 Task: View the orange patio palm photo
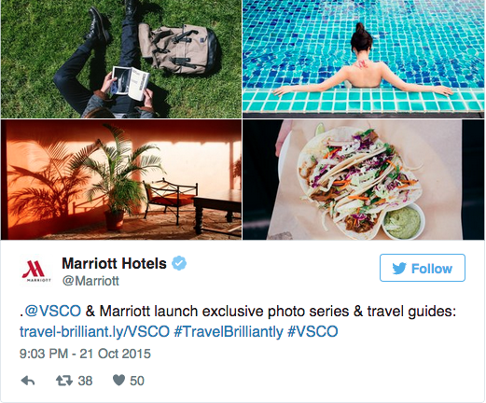pyautogui.click(x=121, y=180)
